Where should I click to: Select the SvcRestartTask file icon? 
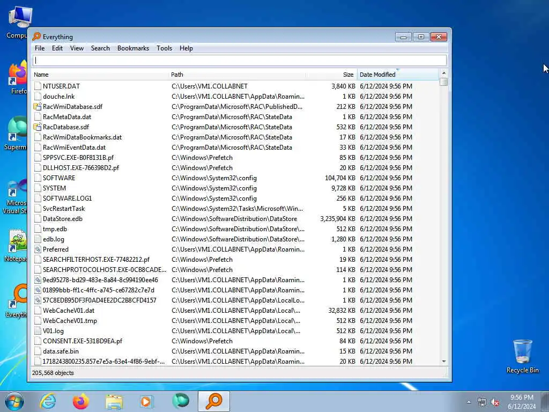[x=38, y=209]
